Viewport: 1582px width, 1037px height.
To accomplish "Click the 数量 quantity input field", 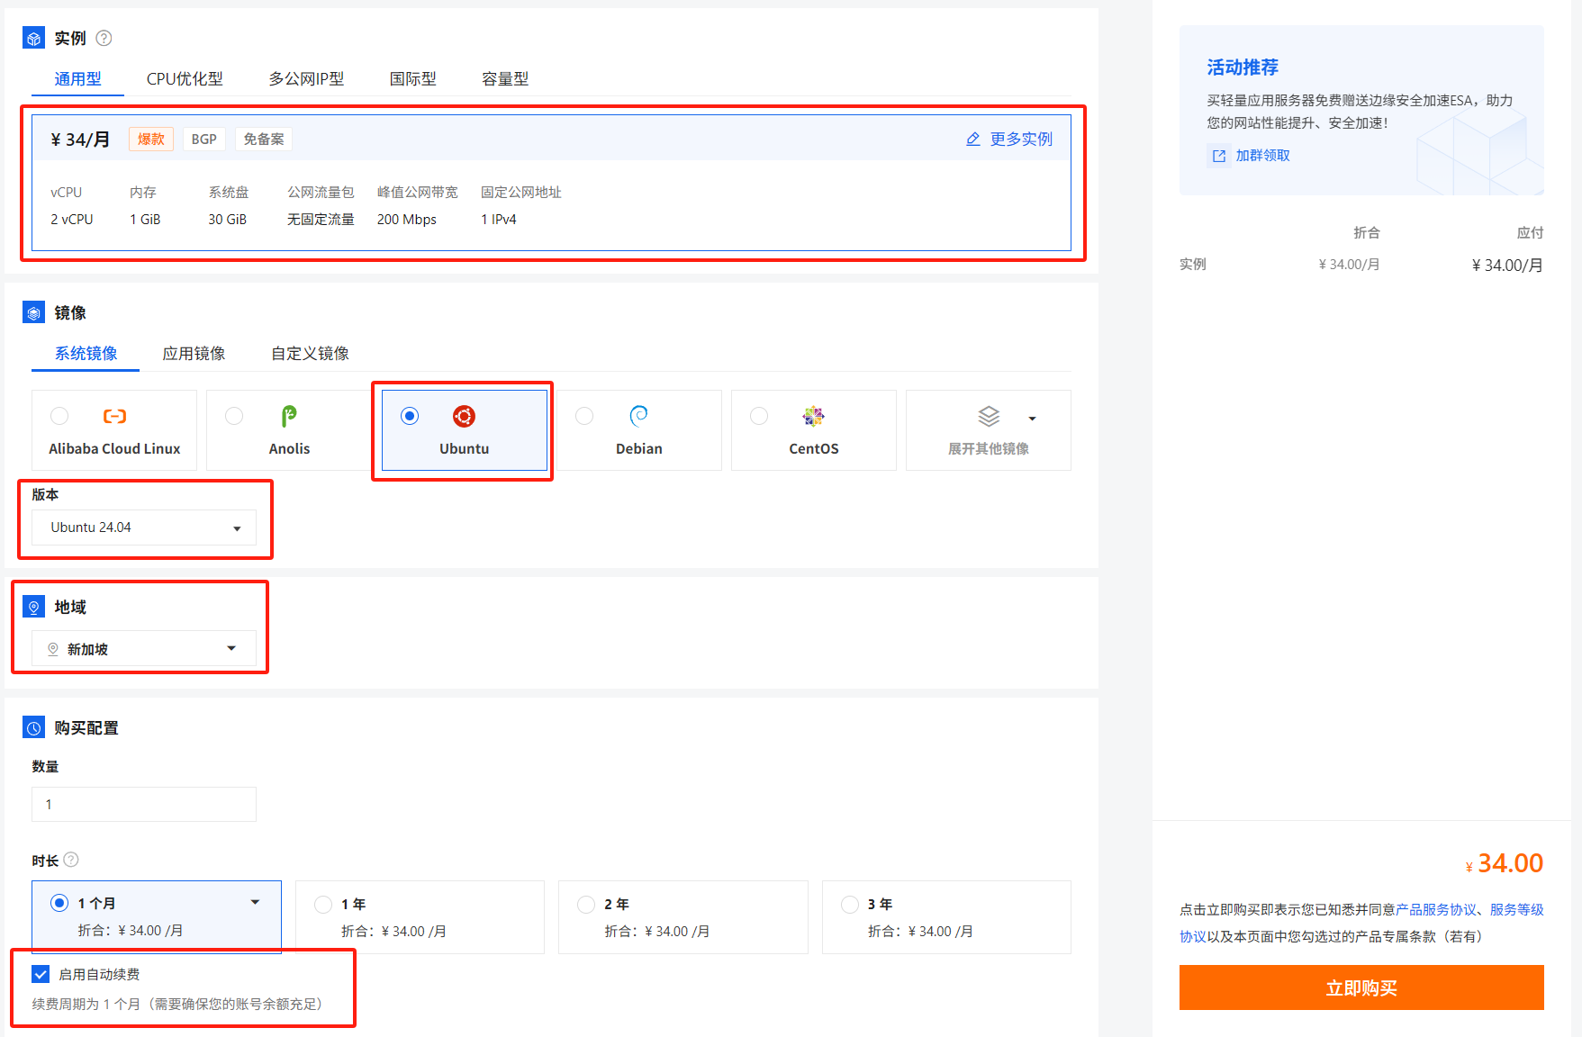I will coord(144,804).
